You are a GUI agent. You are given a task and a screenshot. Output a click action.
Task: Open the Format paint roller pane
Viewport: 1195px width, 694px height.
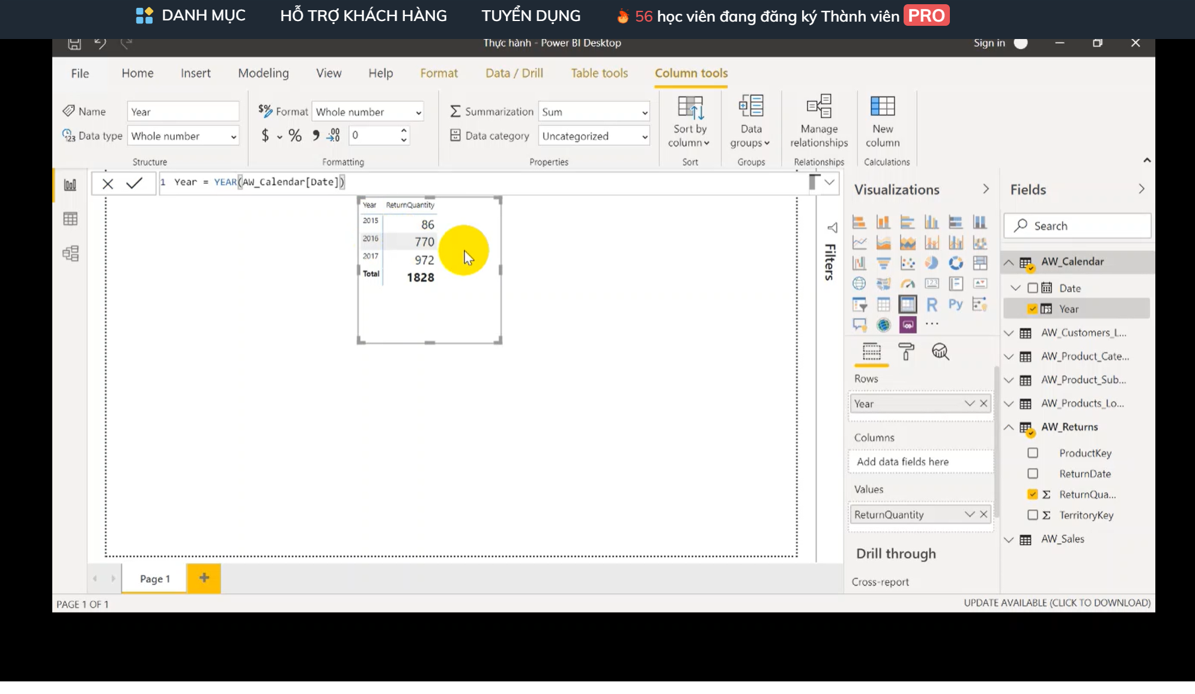(906, 351)
